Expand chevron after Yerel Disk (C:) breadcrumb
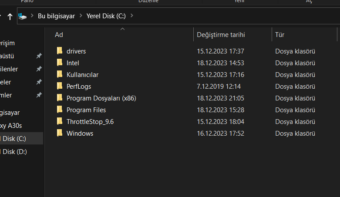The height and width of the screenshot is (197, 340). 132,16
